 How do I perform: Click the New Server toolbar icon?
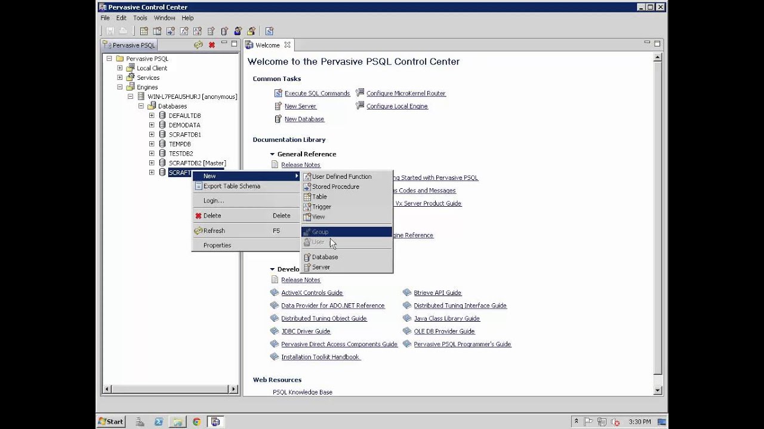click(x=211, y=31)
